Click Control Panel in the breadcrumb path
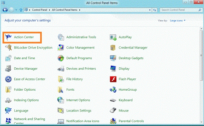Screen dimensions: 204x126 point(40,10)
